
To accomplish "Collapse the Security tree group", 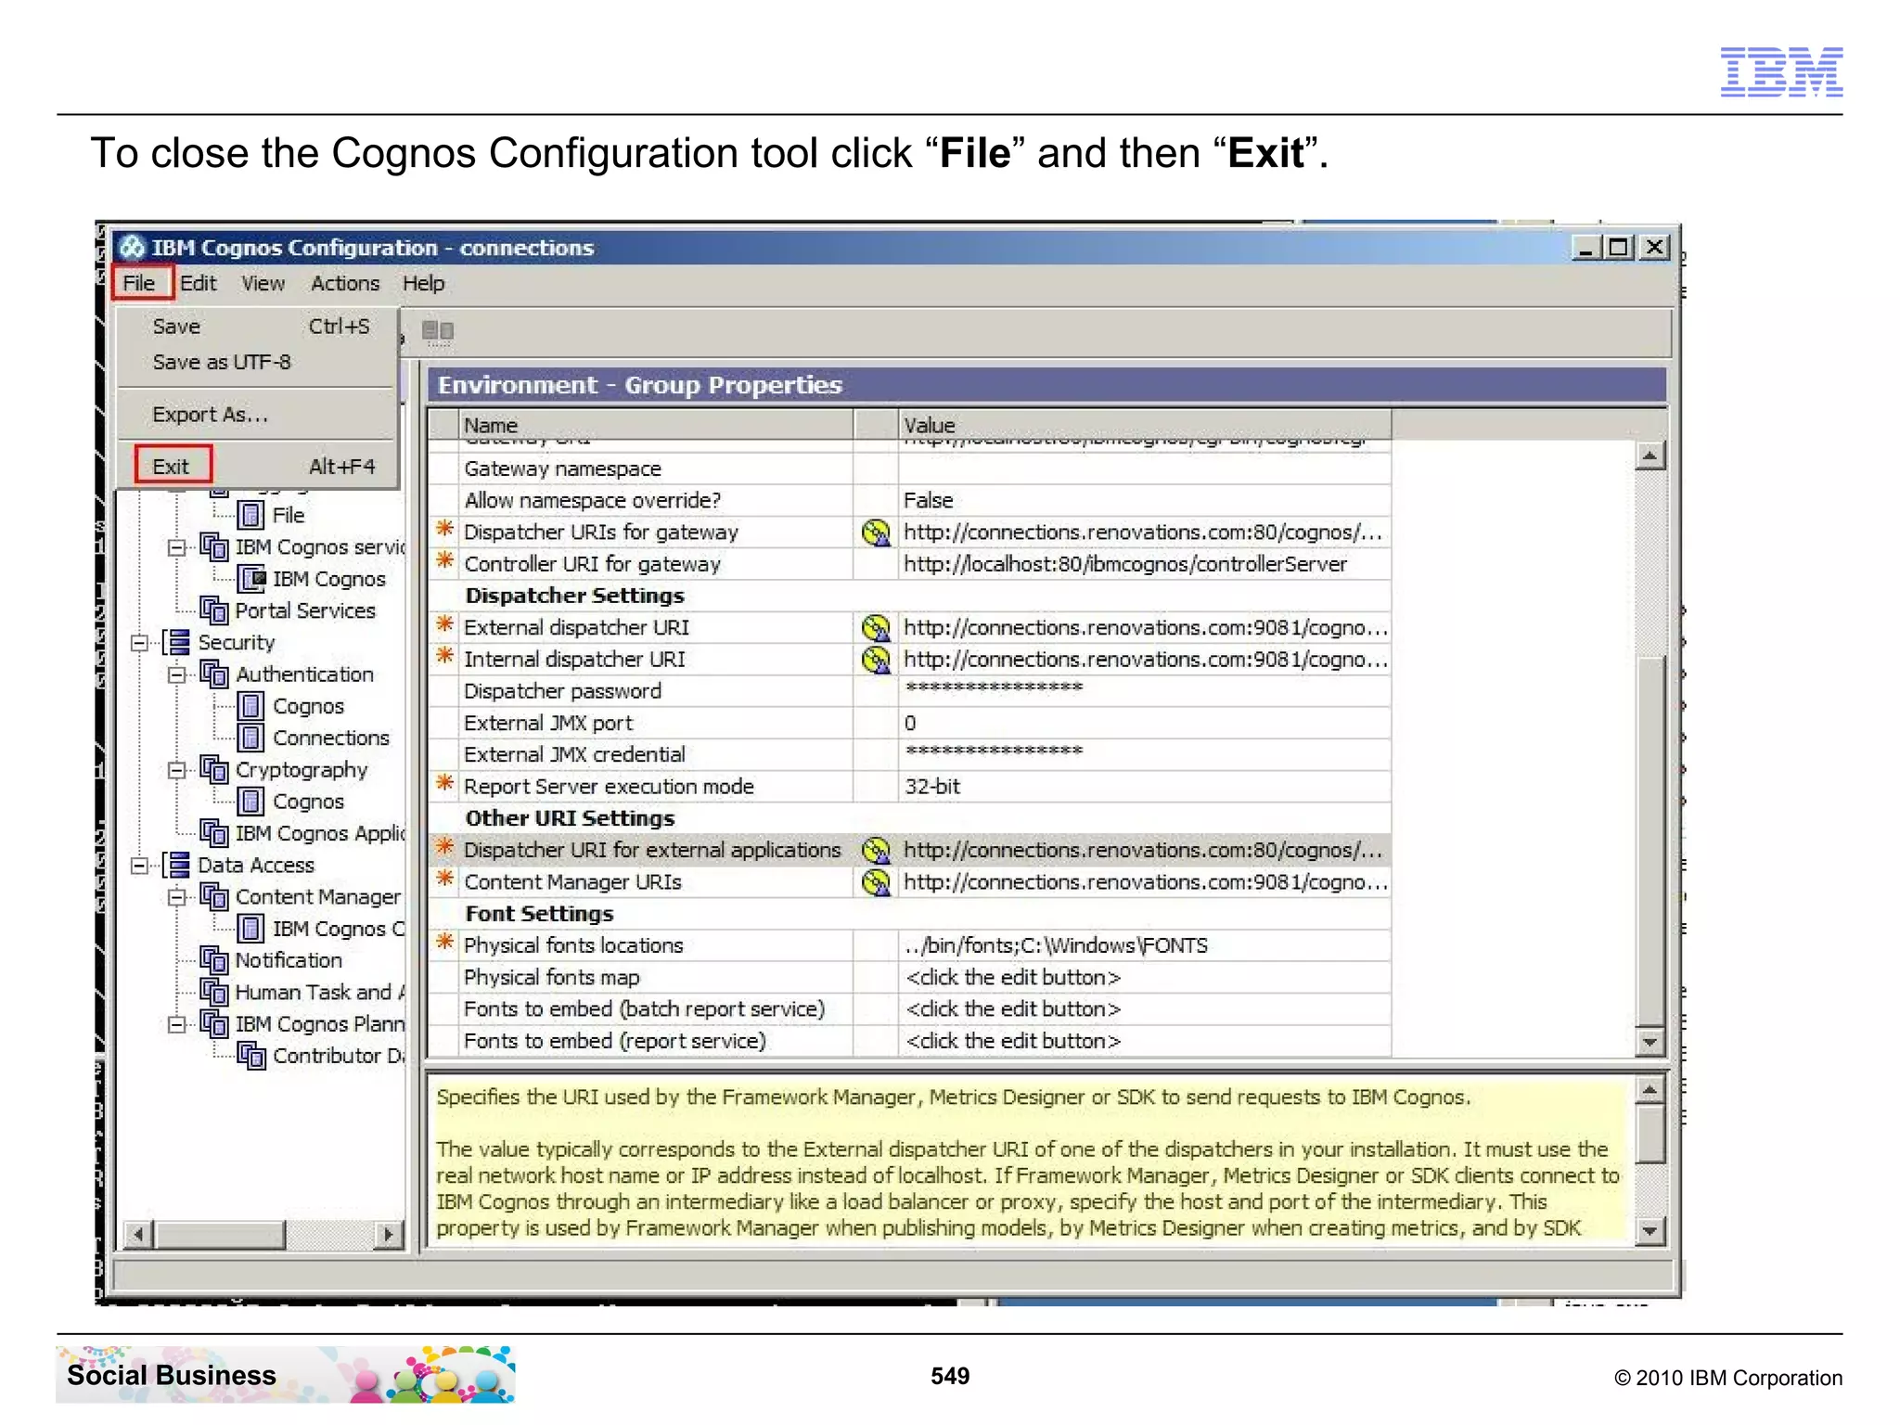I will [140, 643].
